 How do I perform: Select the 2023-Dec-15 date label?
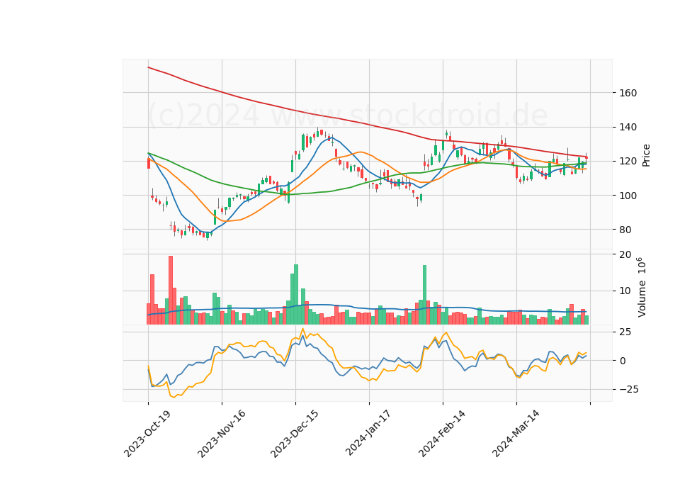(x=295, y=433)
